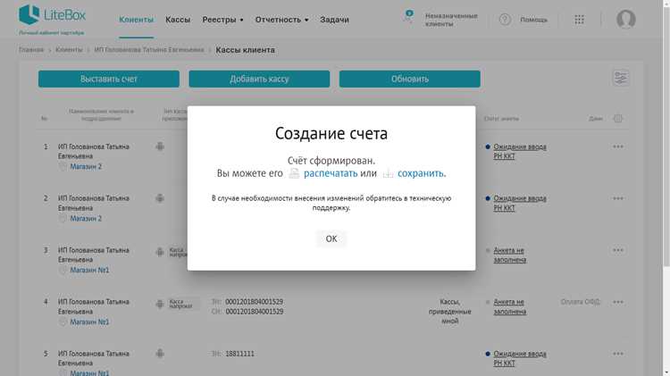Click the Обновить button

tap(410, 79)
